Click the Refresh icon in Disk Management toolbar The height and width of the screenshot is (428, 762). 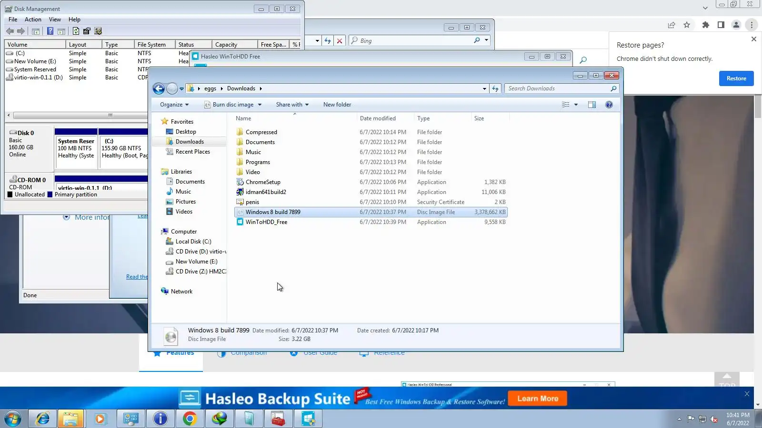[76, 31]
